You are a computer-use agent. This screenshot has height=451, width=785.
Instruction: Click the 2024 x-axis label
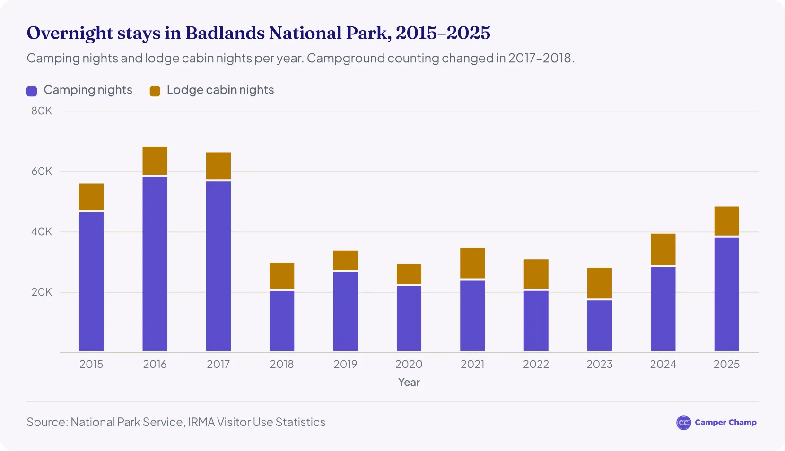click(x=663, y=364)
